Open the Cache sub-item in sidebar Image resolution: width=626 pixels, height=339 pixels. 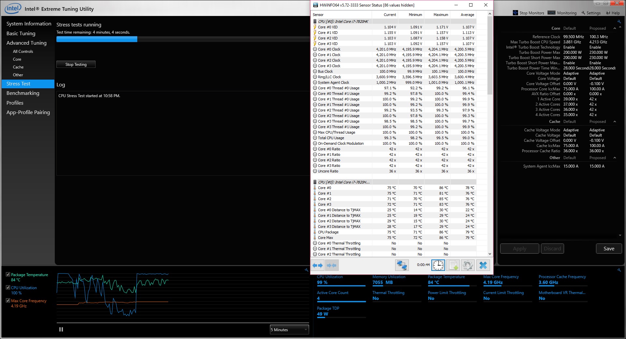[18, 67]
